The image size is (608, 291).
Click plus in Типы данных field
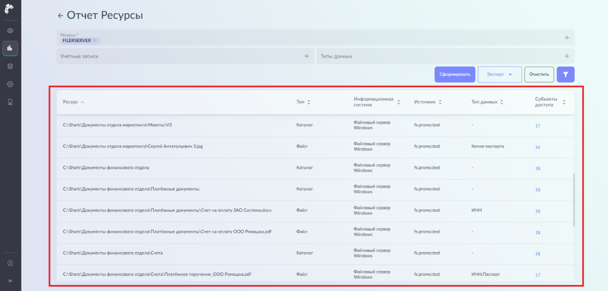567,56
